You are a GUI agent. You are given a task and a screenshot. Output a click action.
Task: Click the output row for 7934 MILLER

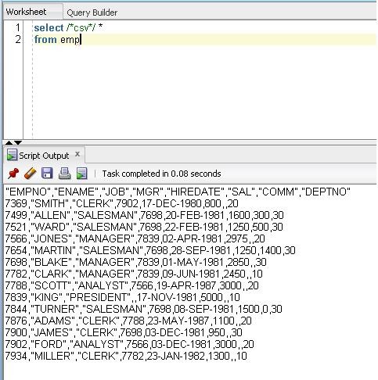pyautogui.click(x=126, y=356)
